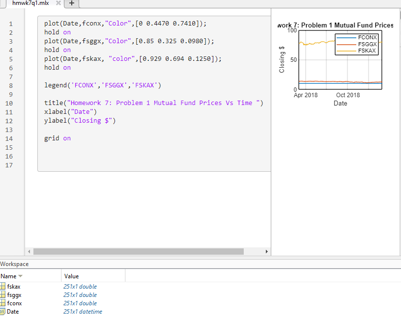Viewport: 401px width, 320px height.
Task: Click line number 10 in the gutter
Action: click(9, 104)
